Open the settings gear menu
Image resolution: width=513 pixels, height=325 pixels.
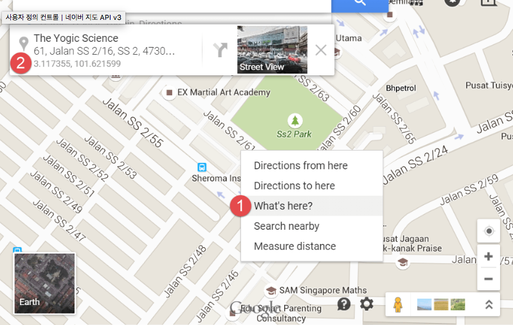(366, 304)
